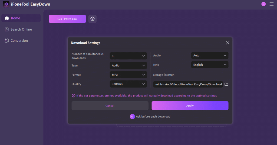Cancel the download settings changes
Image resolution: width=277 pixels, height=145 pixels.
click(x=110, y=106)
